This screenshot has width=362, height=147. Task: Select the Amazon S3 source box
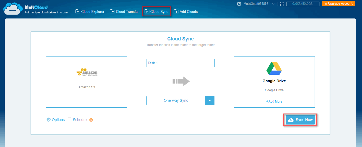click(x=86, y=82)
